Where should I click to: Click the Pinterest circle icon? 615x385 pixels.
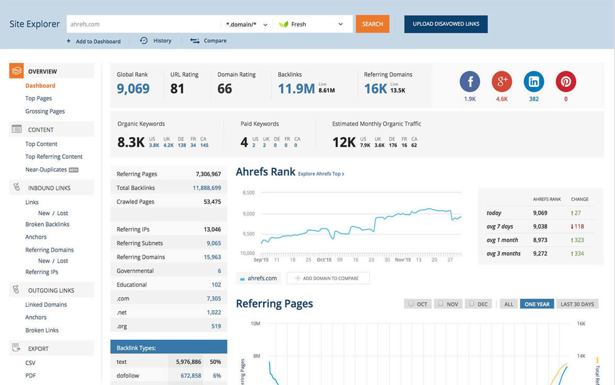[565, 82]
